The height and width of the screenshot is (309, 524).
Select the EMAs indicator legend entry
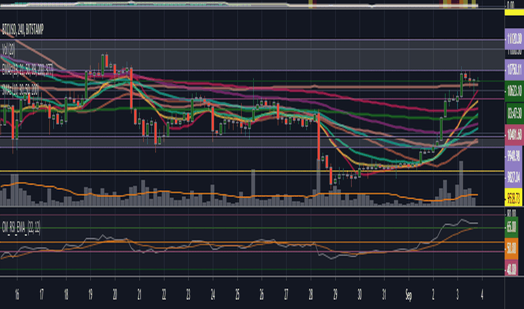click(28, 70)
